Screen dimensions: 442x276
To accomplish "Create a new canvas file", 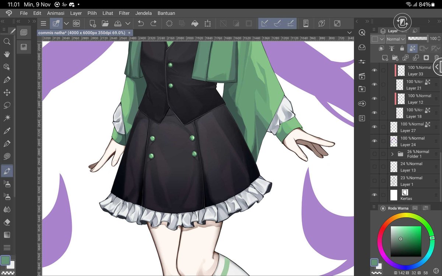I will tap(93, 24).
